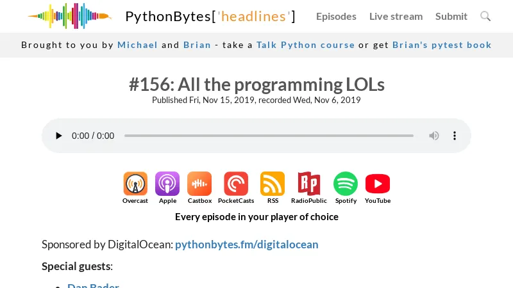Play the episode audio
The width and height of the screenshot is (513, 288).
(x=59, y=136)
